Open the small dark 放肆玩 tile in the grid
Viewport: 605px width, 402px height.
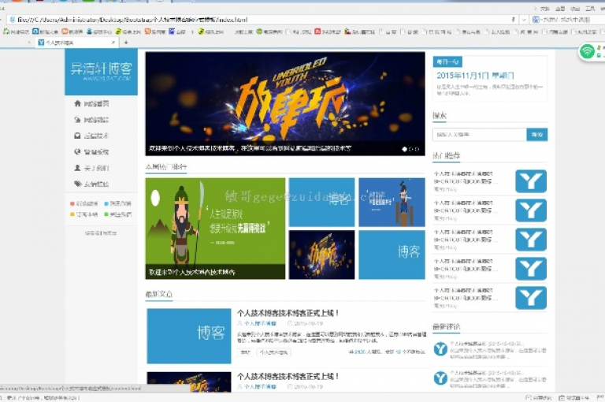point(321,255)
